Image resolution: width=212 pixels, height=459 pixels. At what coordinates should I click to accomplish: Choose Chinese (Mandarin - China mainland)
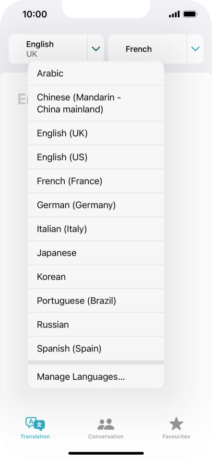point(96,103)
